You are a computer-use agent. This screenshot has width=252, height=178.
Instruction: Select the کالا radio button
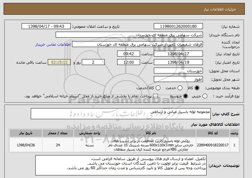click(197, 88)
